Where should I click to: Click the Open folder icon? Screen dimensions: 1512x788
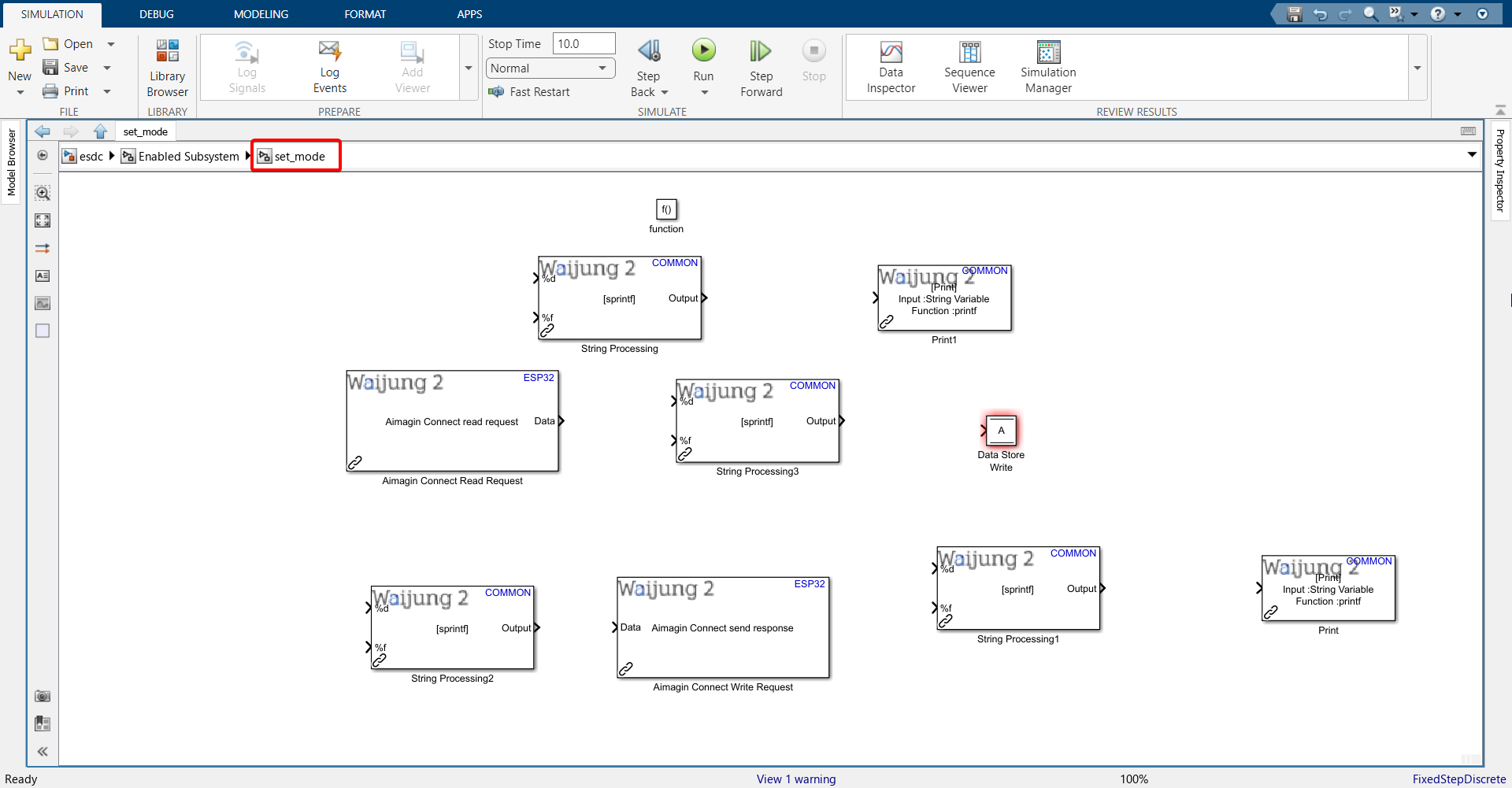click(x=50, y=44)
